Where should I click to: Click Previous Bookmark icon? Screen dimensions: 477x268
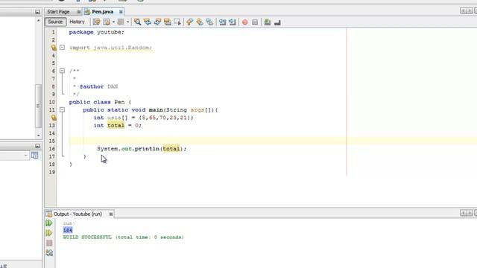[189, 22]
